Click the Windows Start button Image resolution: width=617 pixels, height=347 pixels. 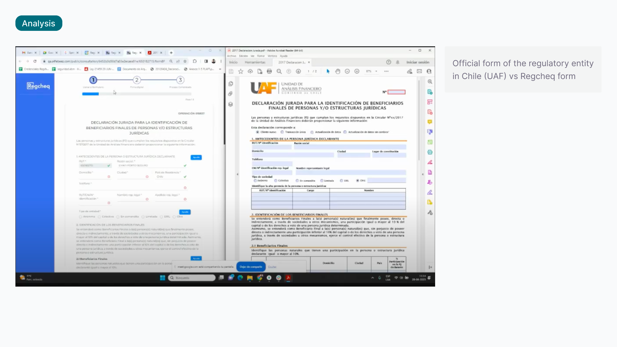[x=162, y=278]
